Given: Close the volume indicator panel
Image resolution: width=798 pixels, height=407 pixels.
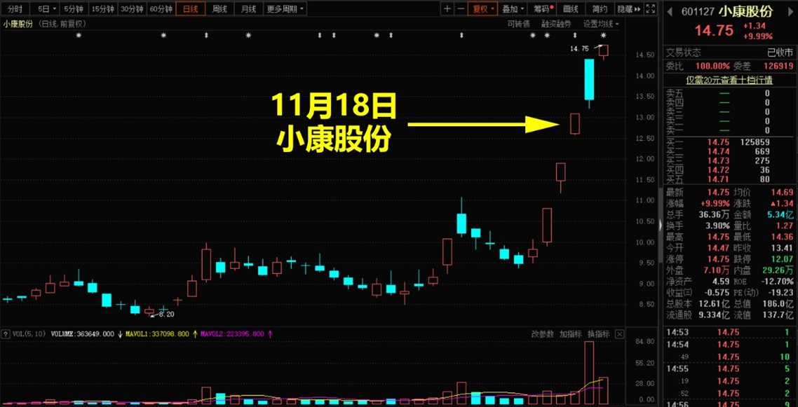Looking at the screenshot, I should (619, 334).
